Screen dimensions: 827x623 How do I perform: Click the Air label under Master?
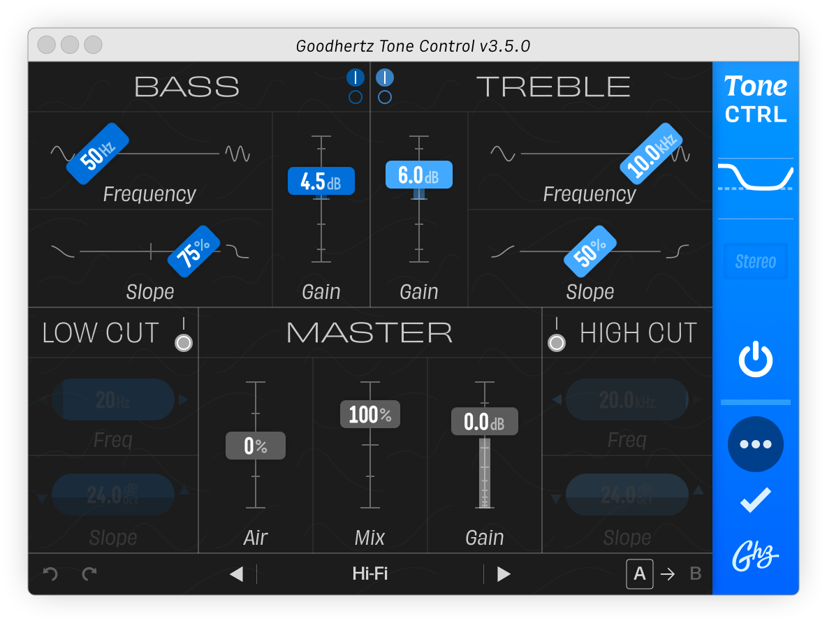point(255,538)
